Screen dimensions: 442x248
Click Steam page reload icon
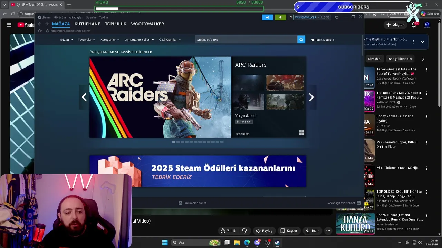tap(40, 31)
